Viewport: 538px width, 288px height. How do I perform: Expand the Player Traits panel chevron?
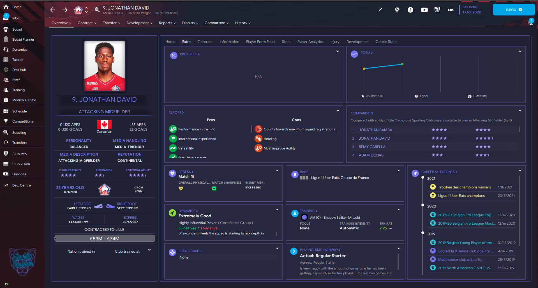tap(277, 248)
